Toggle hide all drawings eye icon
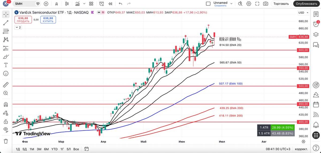Viewport: 321px width, 153px height. [x=6, y=130]
